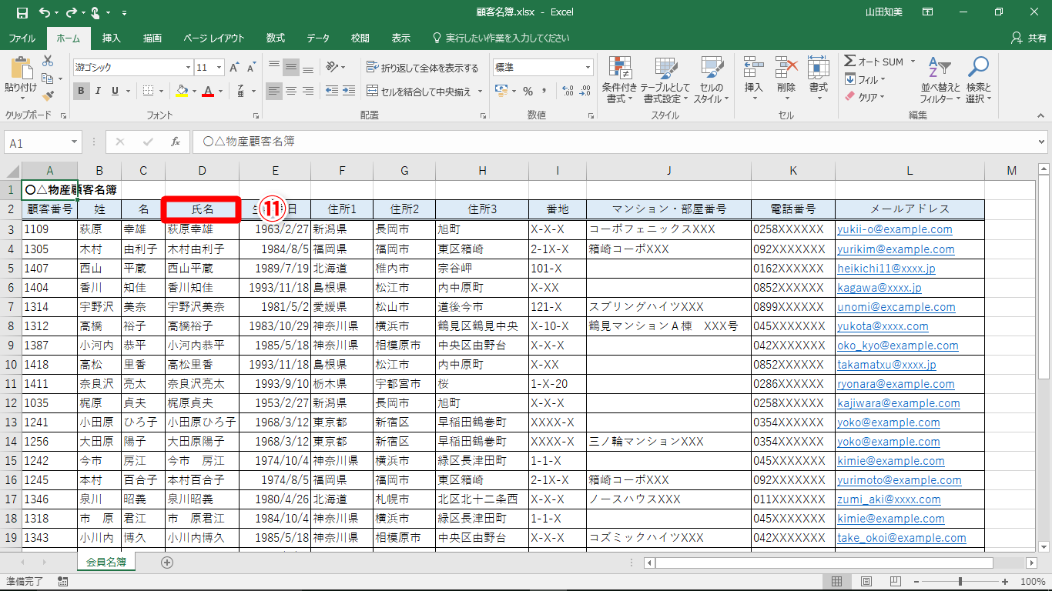Open 条件付き書式 conditional formatting
The height and width of the screenshot is (591, 1052).
point(619,80)
